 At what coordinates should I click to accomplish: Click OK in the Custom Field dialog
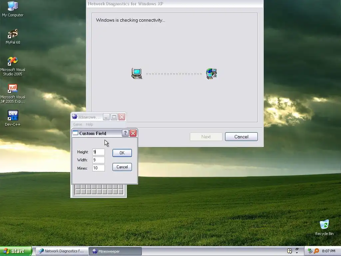coord(122,153)
